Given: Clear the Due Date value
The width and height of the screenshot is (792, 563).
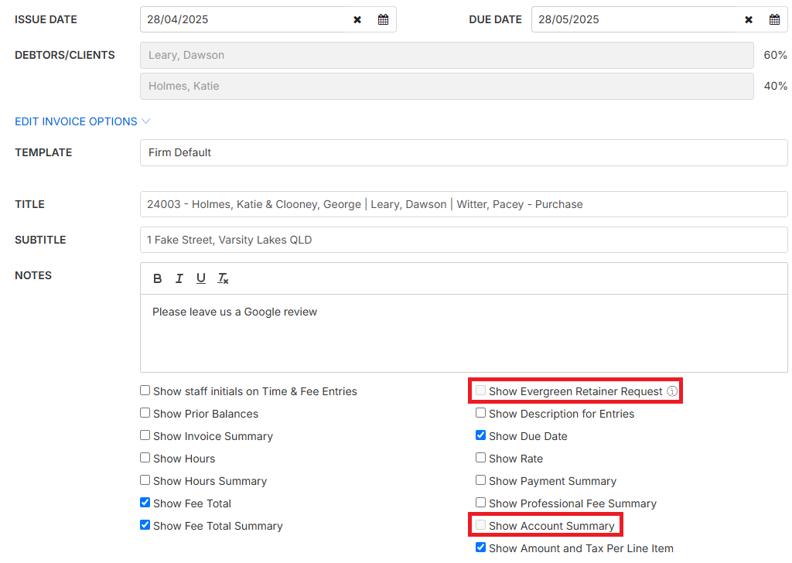Looking at the screenshot, I should 749,19.
